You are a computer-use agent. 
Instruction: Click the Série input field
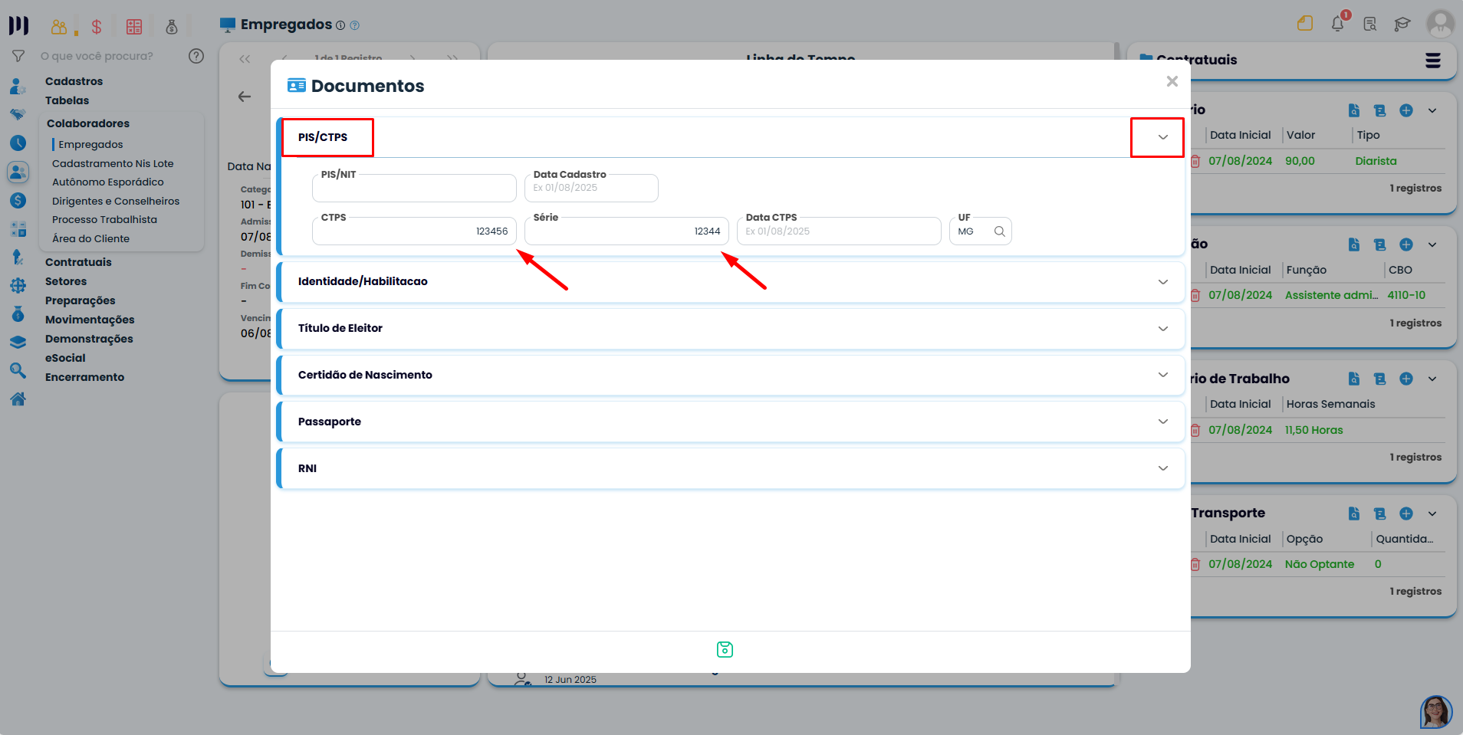(x=626, y=231)
